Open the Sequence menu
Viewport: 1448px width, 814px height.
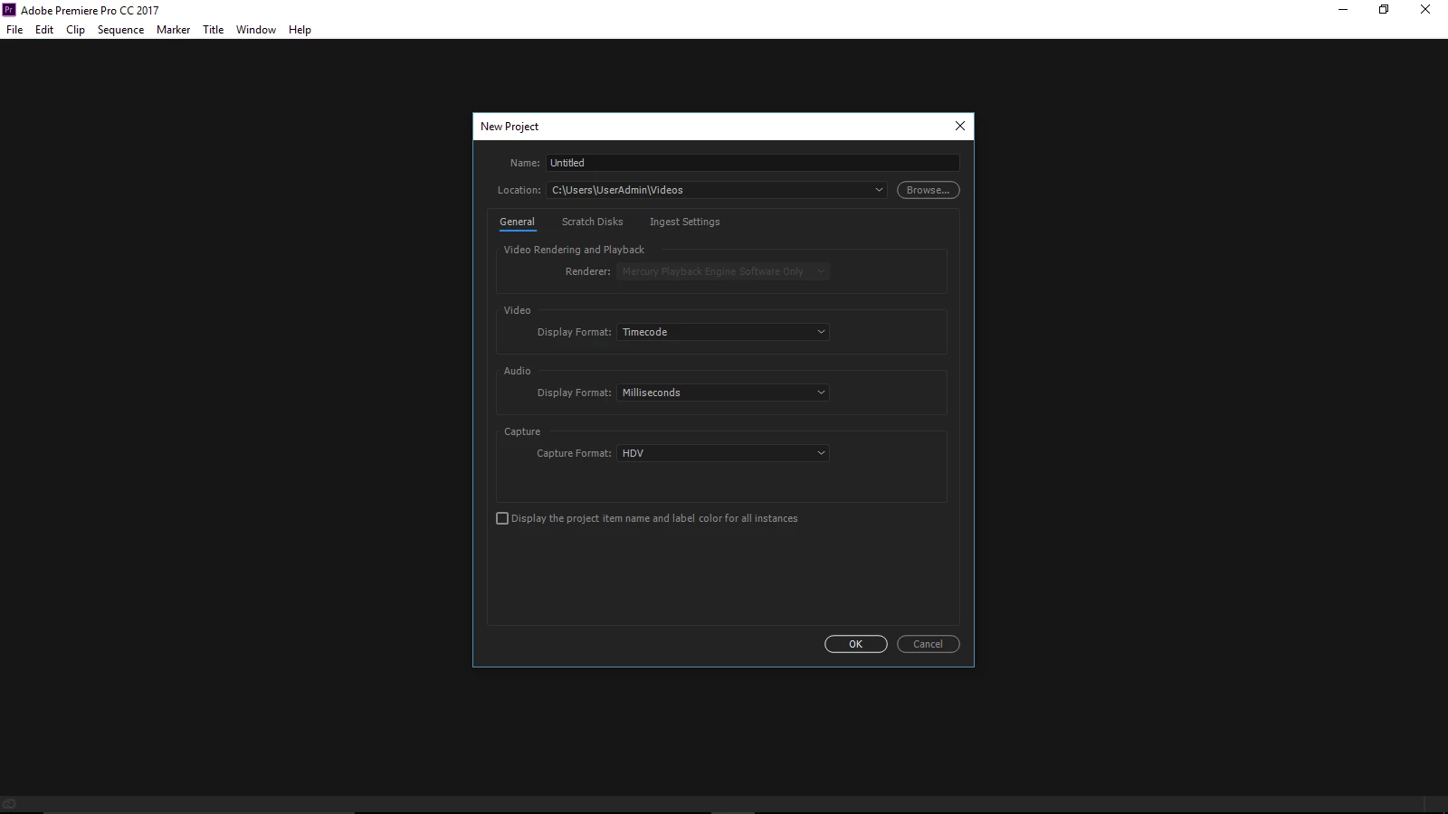[x=120, y=30]
